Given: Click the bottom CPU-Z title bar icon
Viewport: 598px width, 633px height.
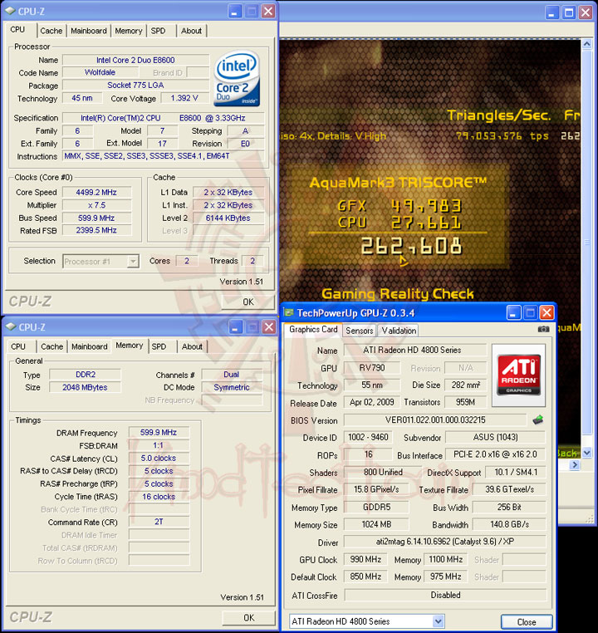Looking at the screenshot, I should point(12,326).
